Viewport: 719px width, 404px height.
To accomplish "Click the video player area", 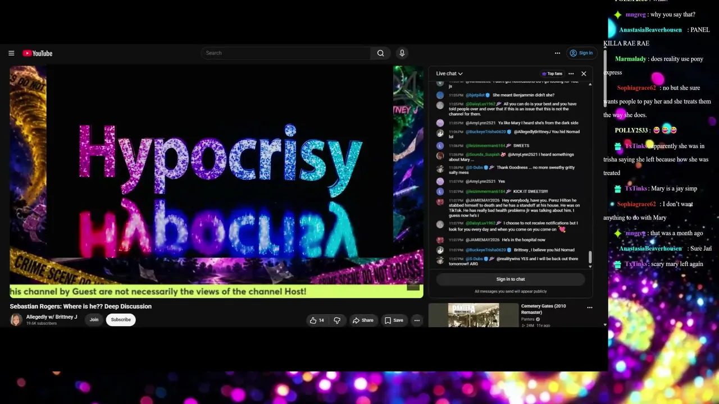I will click(x=216, y=181).
